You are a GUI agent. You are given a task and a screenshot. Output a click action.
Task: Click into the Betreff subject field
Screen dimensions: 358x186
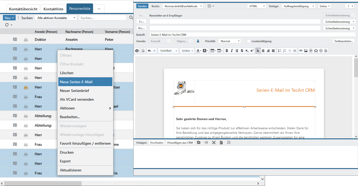tap(252, 35)
